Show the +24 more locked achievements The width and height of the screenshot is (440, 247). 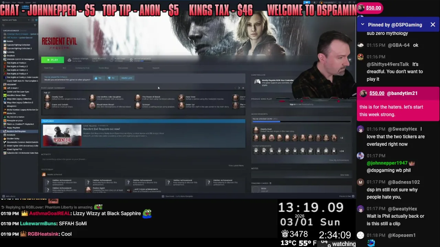point(342,151)
